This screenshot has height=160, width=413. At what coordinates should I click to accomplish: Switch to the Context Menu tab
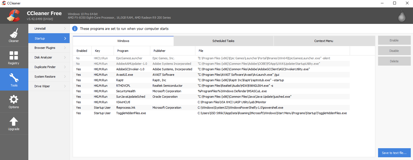324,41
